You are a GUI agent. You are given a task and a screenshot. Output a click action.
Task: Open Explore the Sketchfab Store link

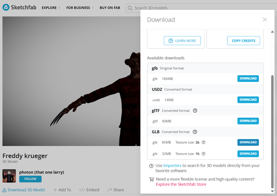click(x=181, y=184)
